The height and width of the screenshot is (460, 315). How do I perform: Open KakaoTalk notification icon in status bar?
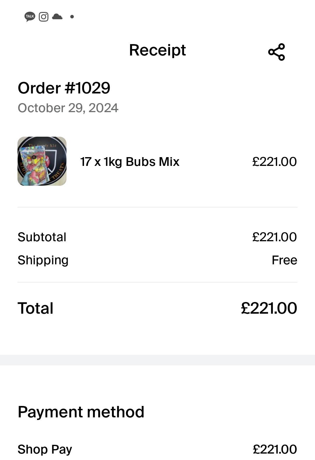(30, 17)
